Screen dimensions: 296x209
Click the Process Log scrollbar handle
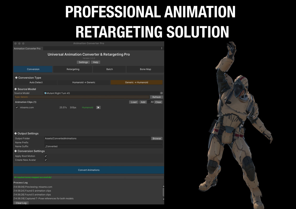point(163,192)
